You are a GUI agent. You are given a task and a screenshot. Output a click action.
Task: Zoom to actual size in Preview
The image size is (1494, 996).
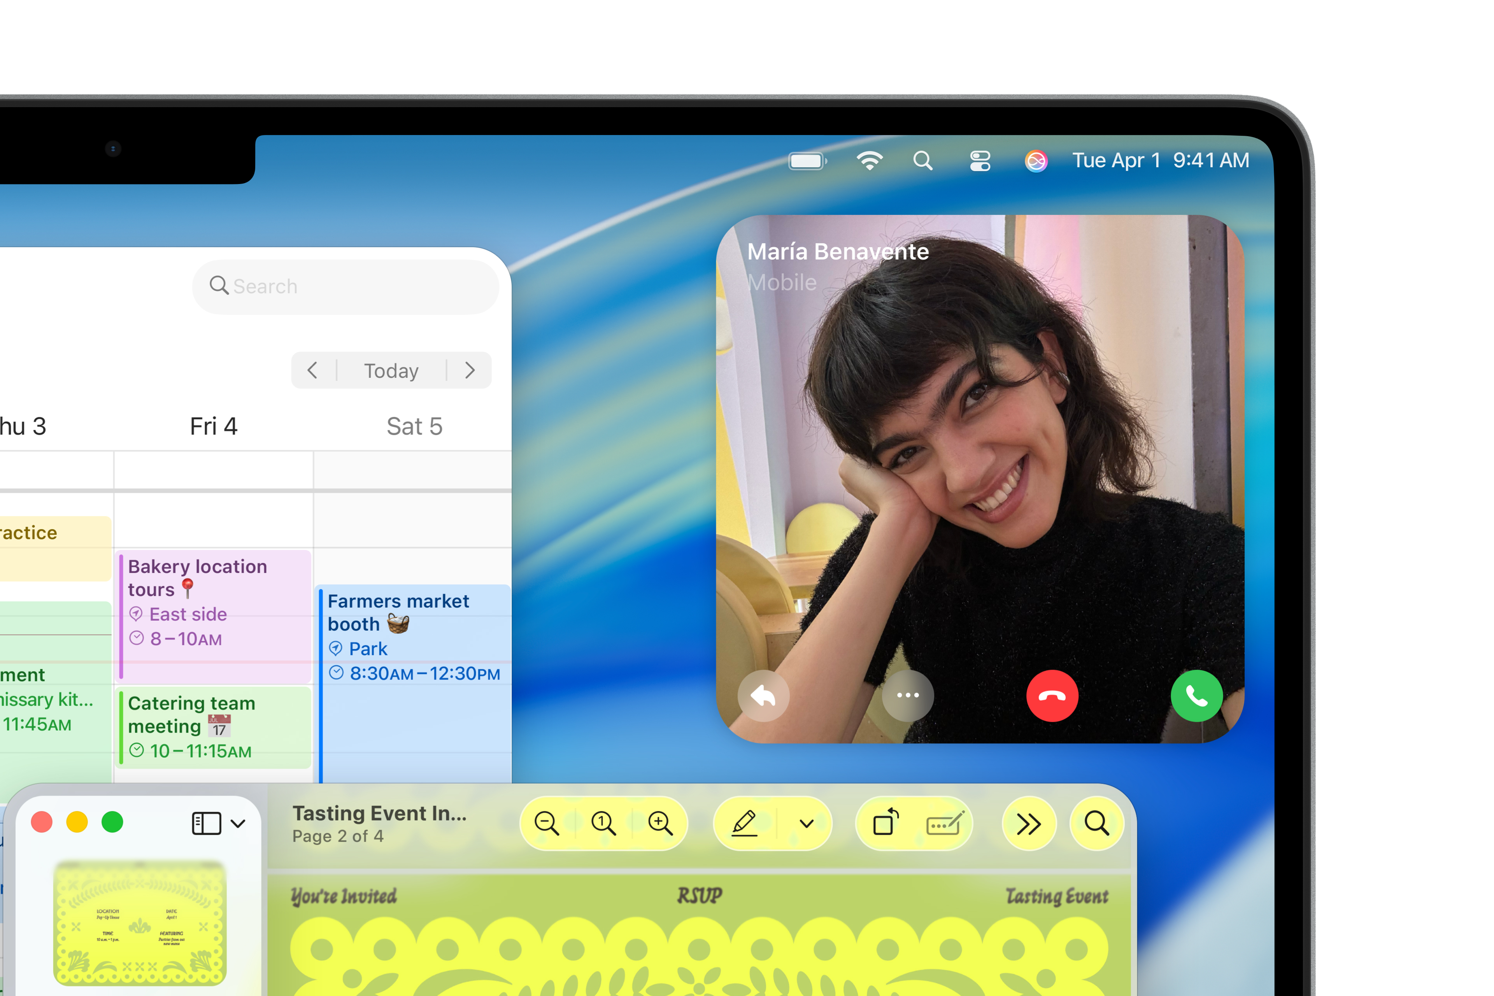pos(603,824)
